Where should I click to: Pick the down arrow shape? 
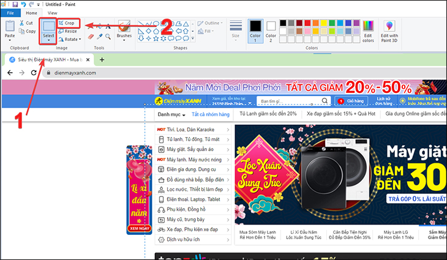coord(141,39)
